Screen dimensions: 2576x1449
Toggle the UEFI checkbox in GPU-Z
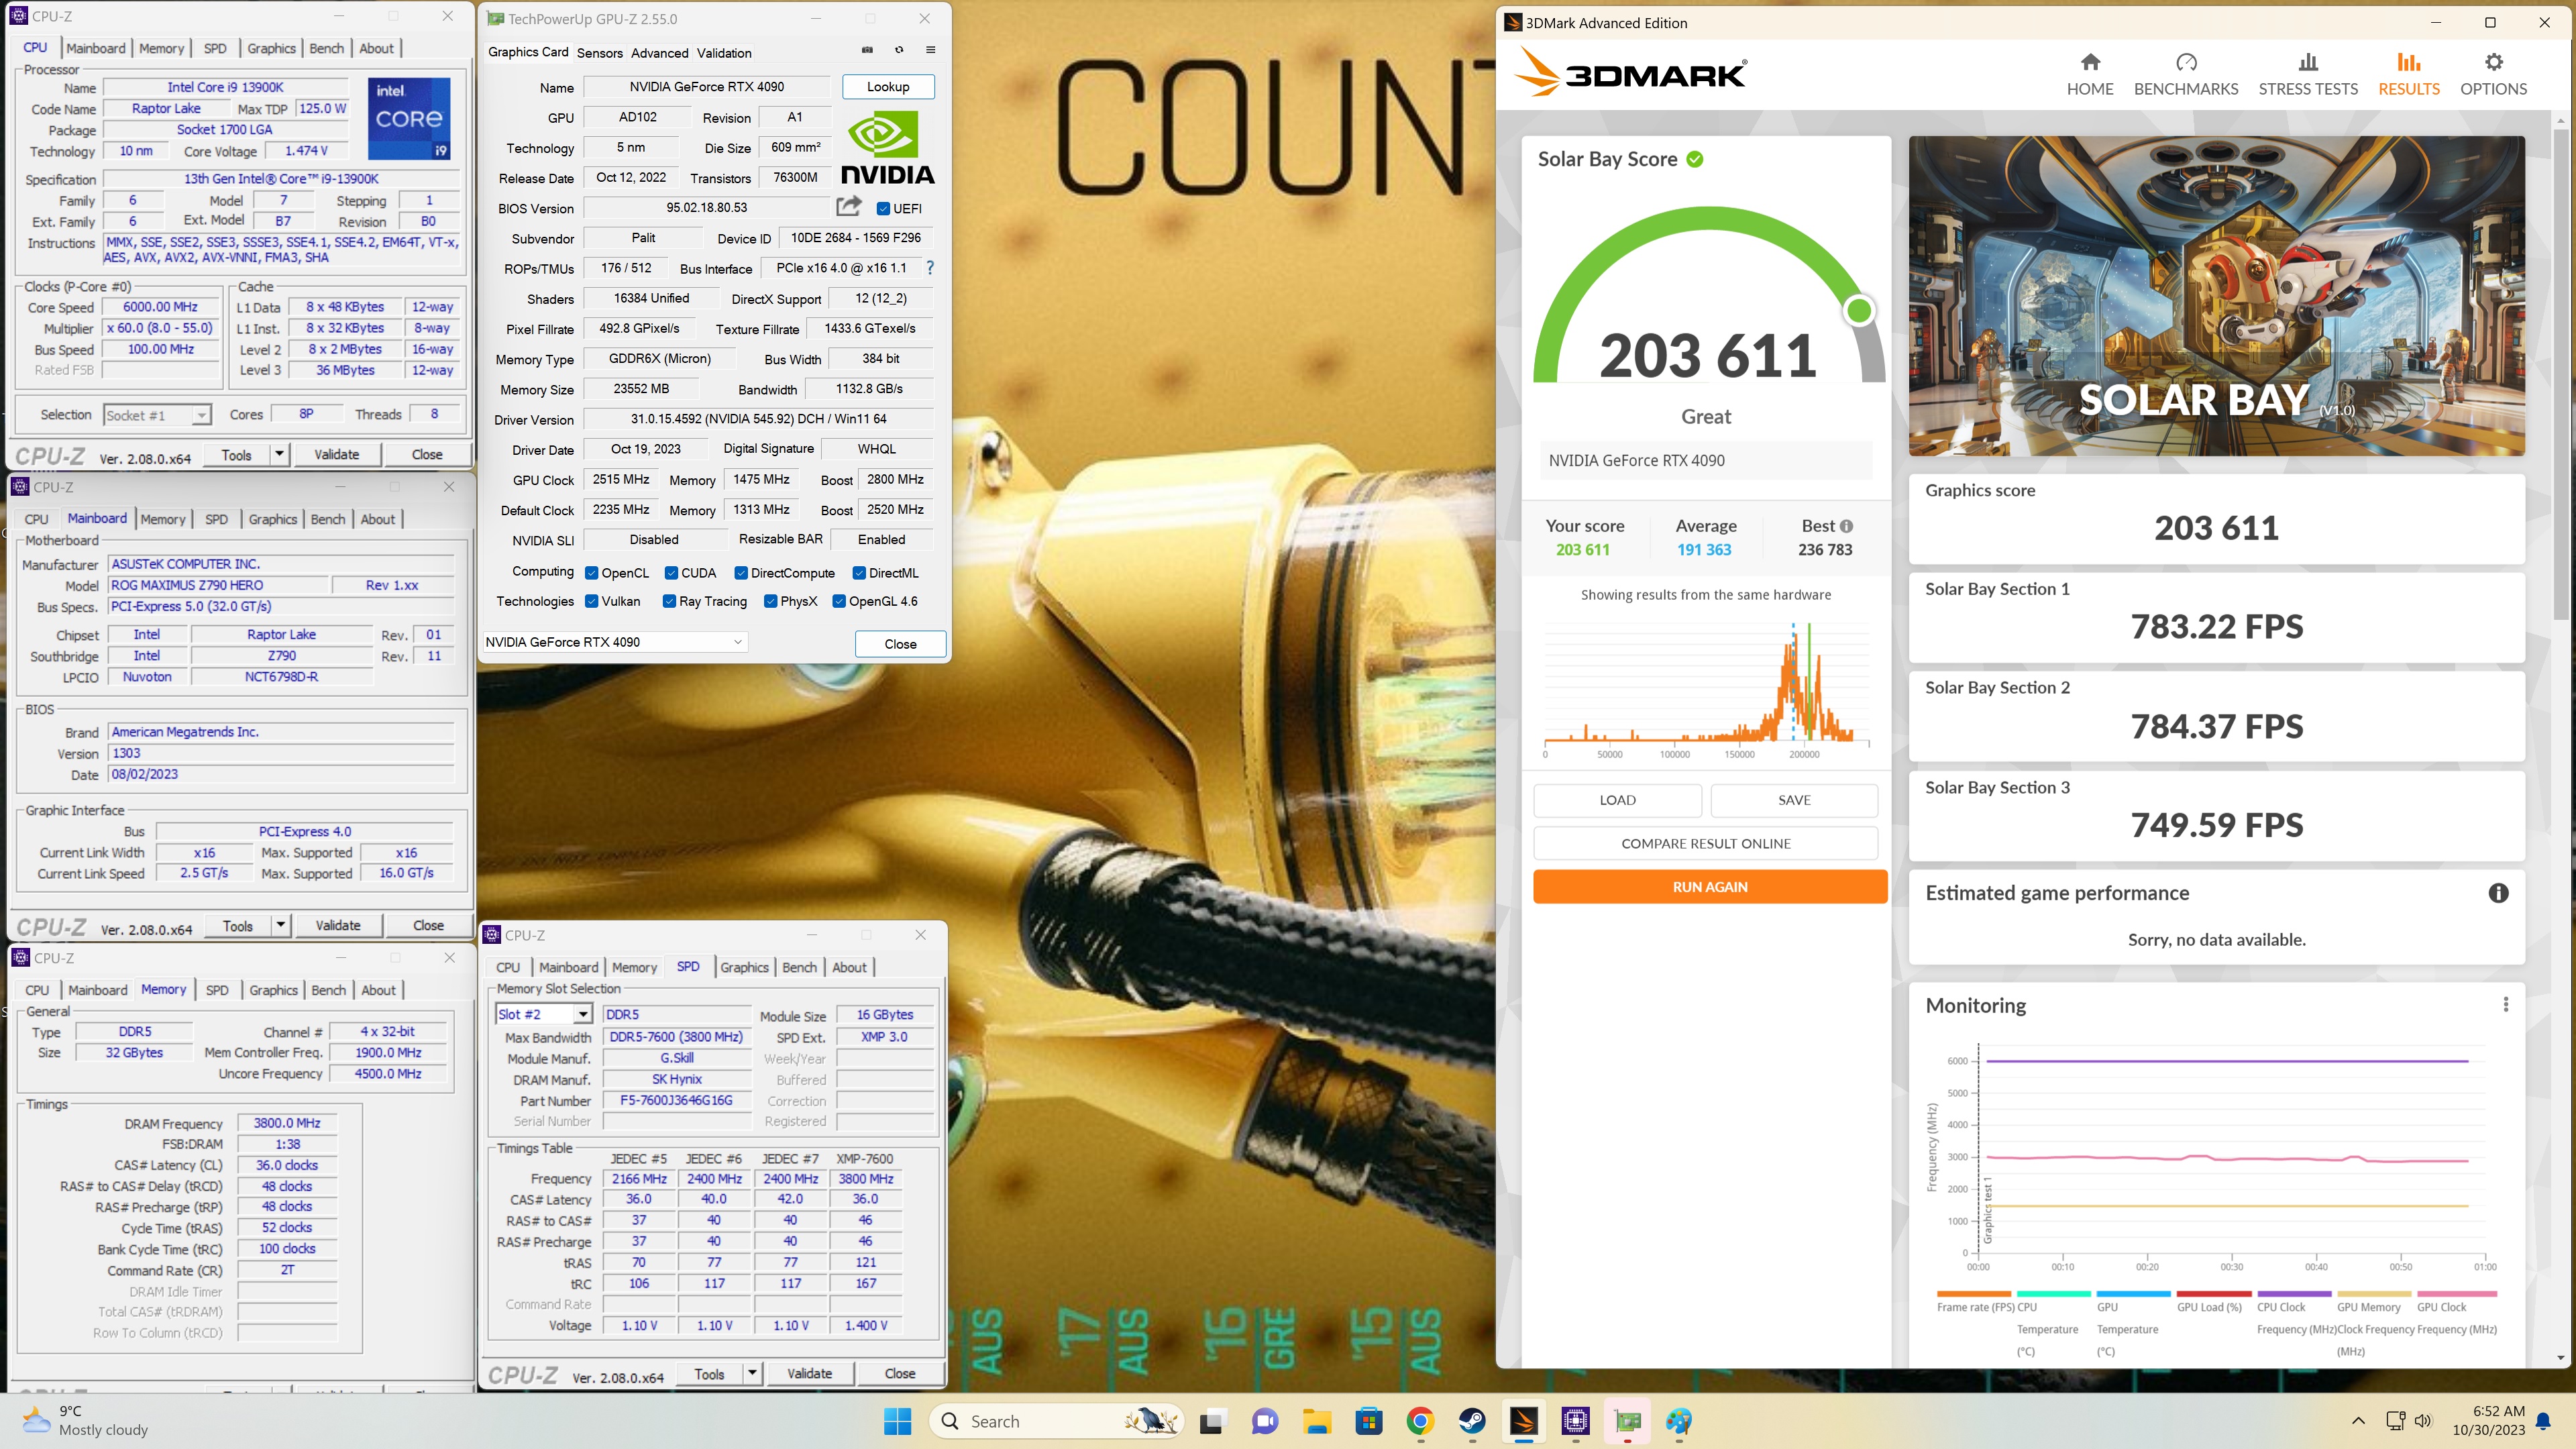pos(883,208)
